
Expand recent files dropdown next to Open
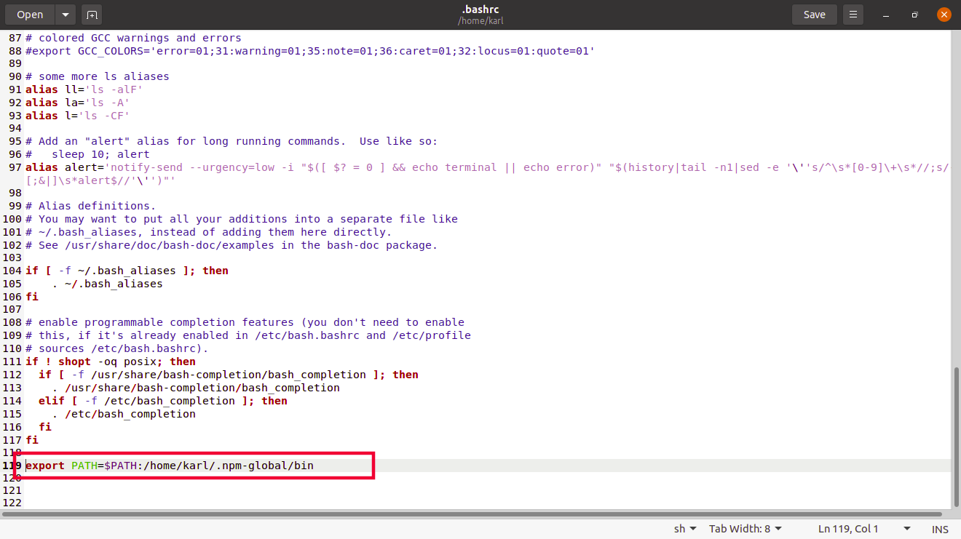[x=66, y=15]
